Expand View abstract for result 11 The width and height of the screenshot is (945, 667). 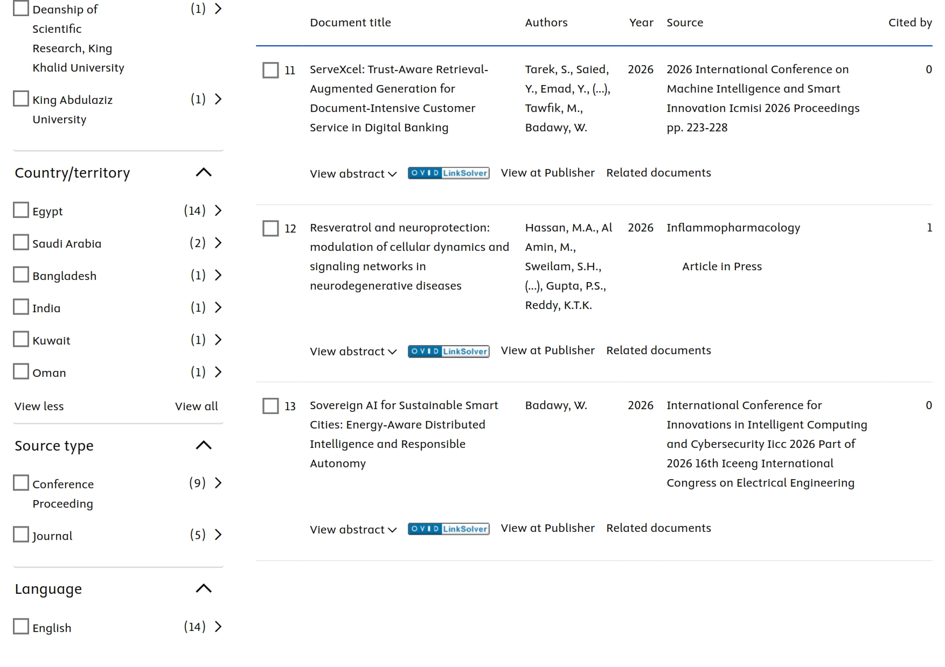353,174
